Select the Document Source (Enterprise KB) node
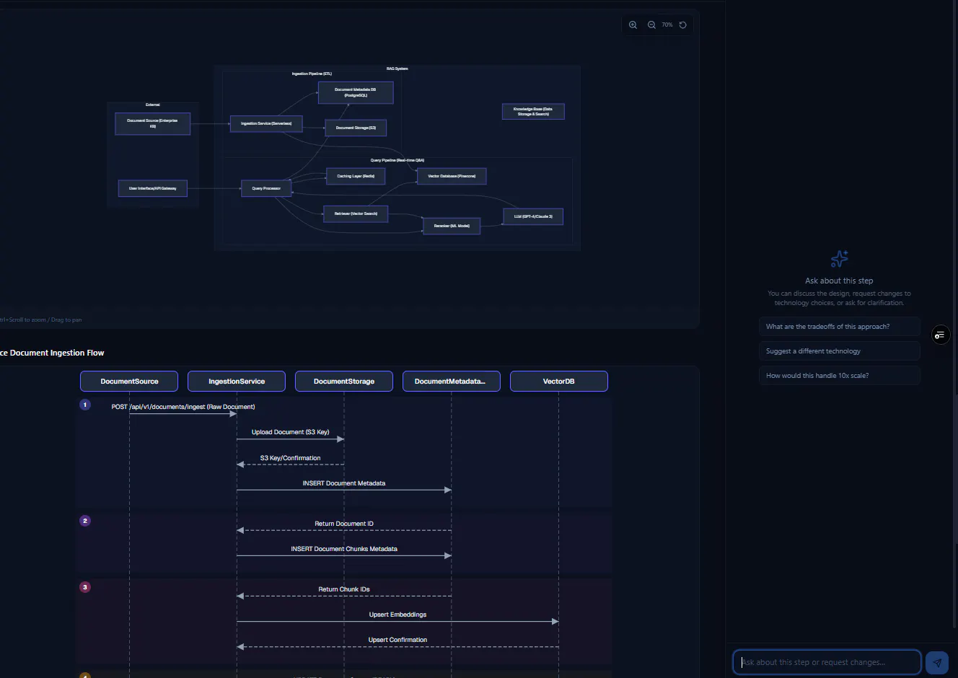958x678 pixels. 153,123
